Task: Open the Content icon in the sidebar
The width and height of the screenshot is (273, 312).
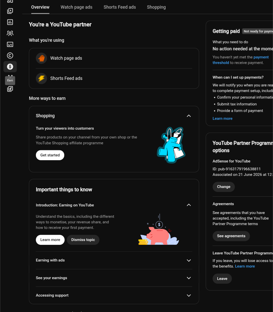Action: pos(10,11)
